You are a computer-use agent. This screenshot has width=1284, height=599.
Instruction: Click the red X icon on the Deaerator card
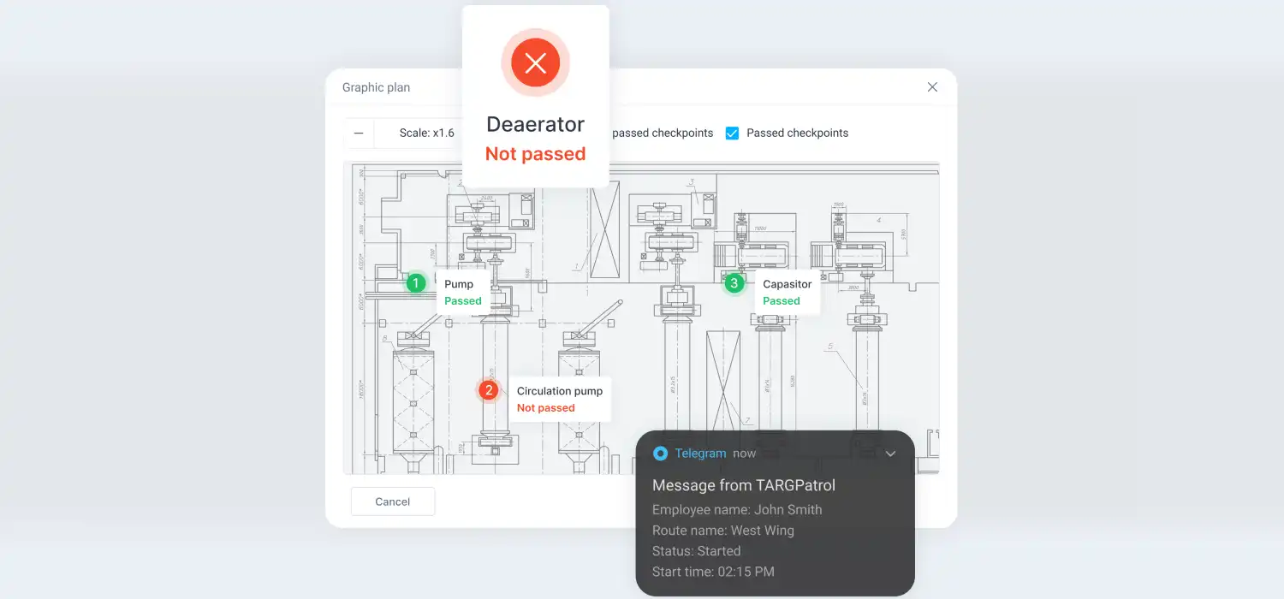(x=536, y=62)
